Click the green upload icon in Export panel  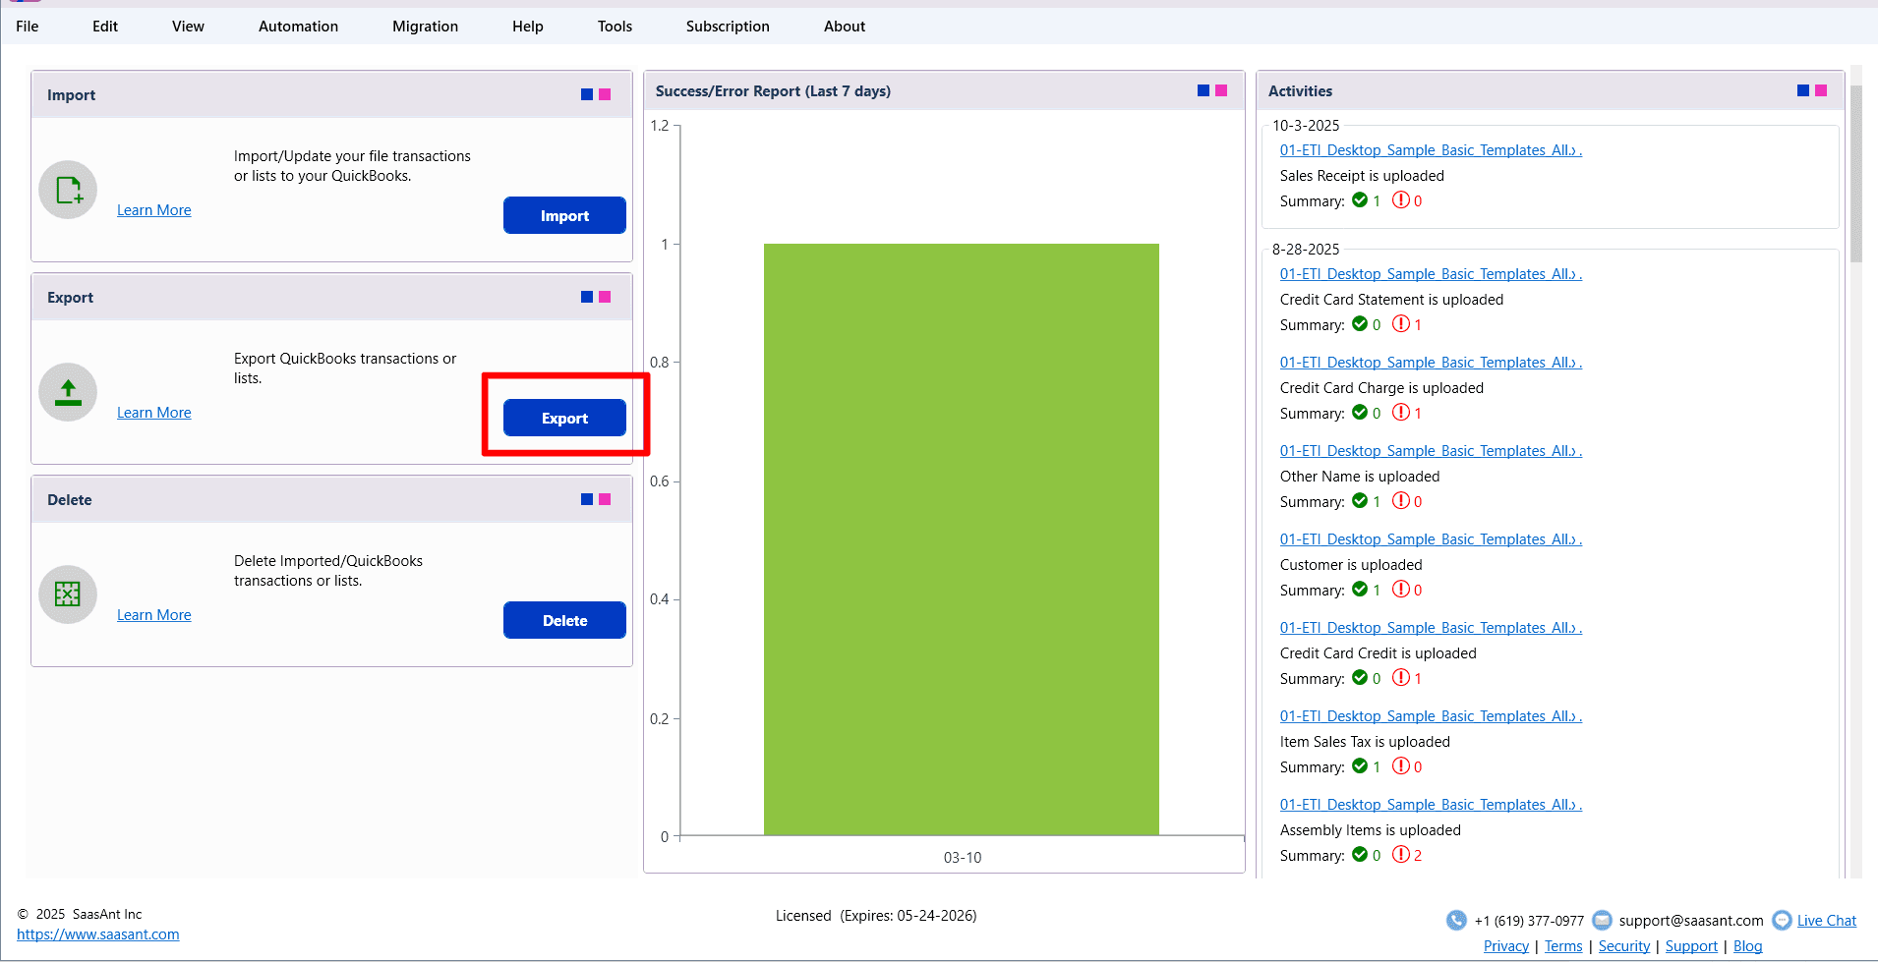(x=68, y=392)
